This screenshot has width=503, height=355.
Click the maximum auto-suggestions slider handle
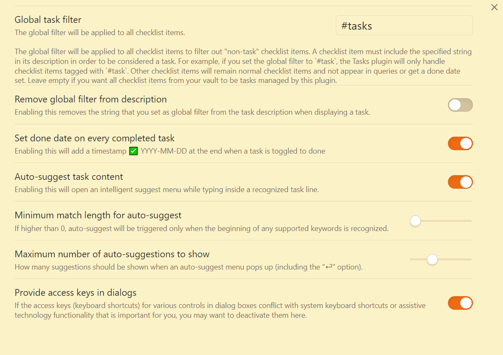(x=432, y=259)
